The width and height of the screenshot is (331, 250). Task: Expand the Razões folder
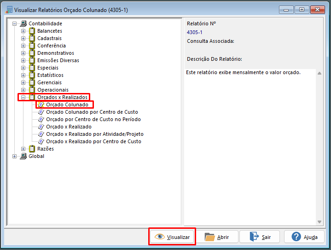coord(23,149)
